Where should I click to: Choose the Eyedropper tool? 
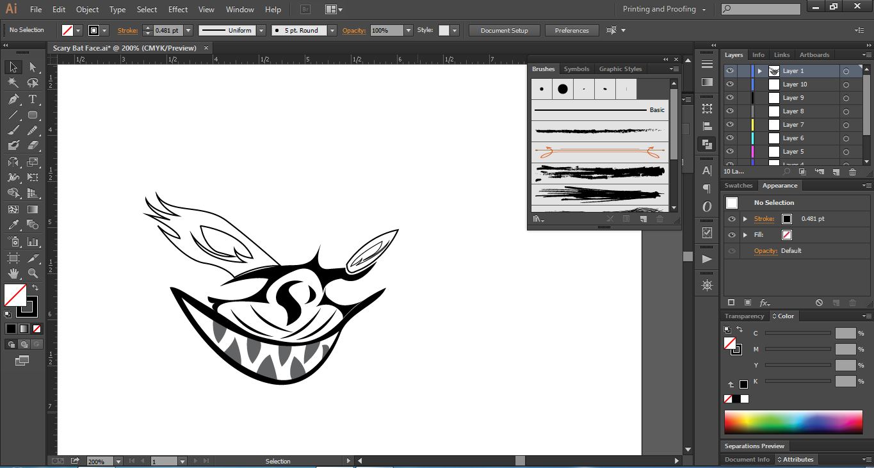click(x=13, y=225)
